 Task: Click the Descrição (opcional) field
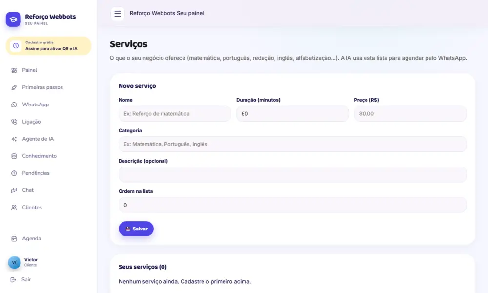click(x=292, y=174)
